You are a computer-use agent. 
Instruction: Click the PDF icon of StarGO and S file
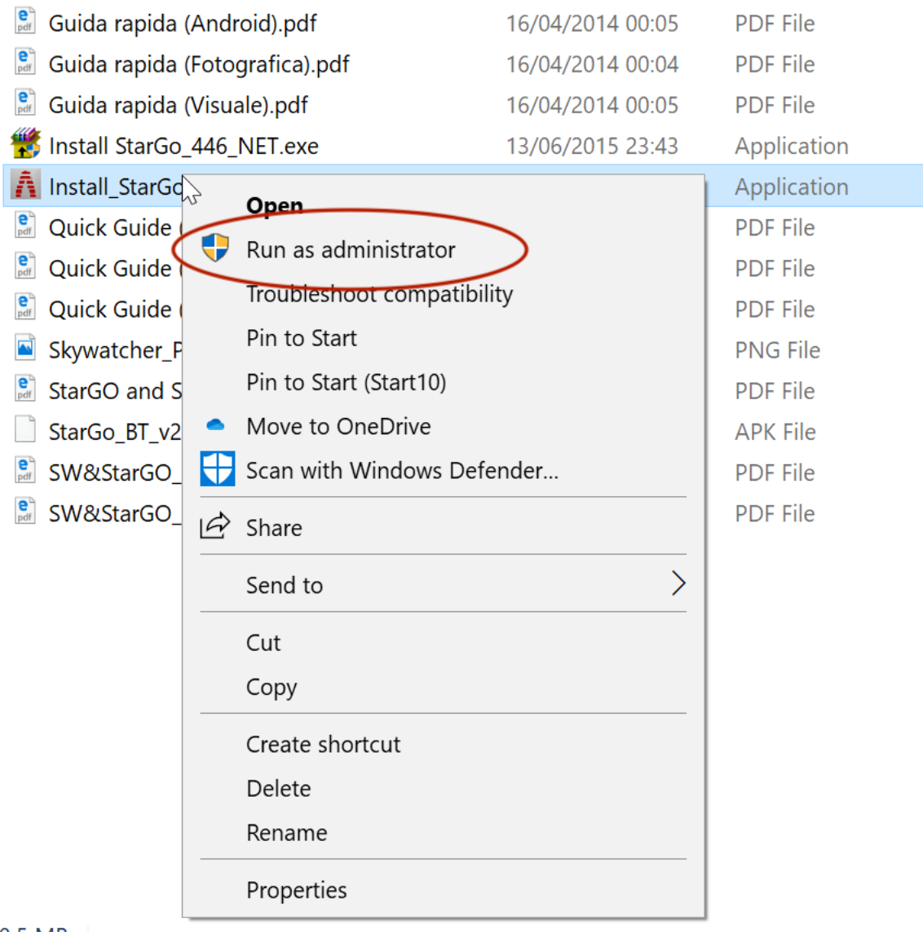point(25,389)
